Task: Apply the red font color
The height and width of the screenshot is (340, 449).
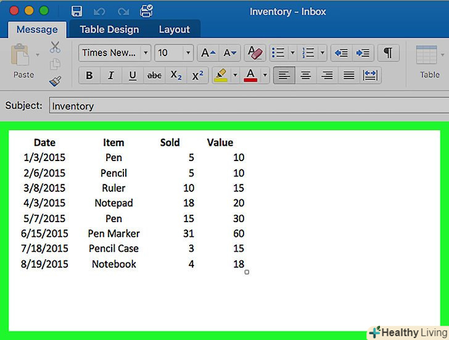Action: [250, 75]
